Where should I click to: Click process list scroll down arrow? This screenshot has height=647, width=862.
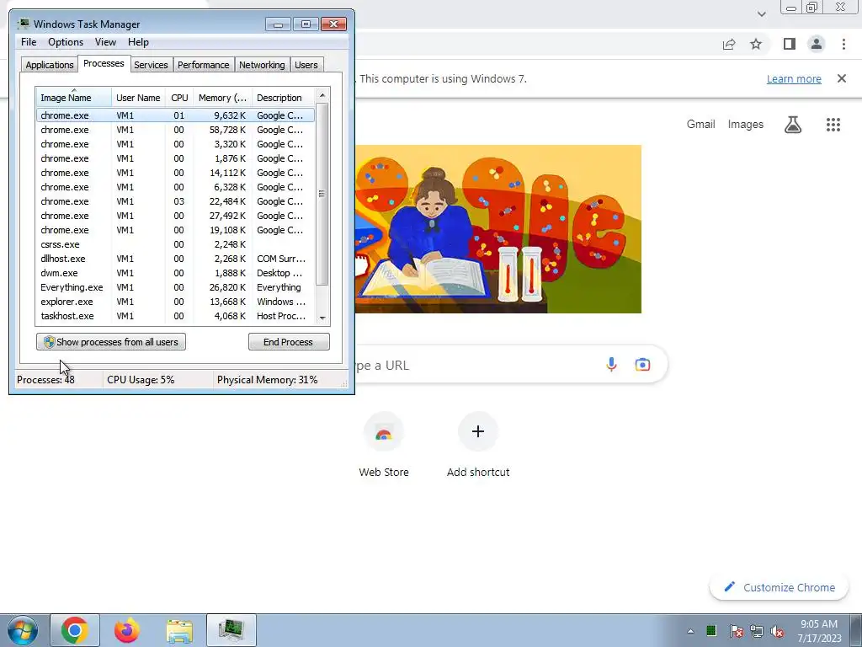[x=322, y=318]
